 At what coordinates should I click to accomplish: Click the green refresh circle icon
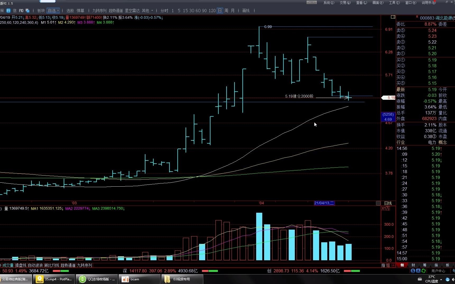click(x=424, y=271)
